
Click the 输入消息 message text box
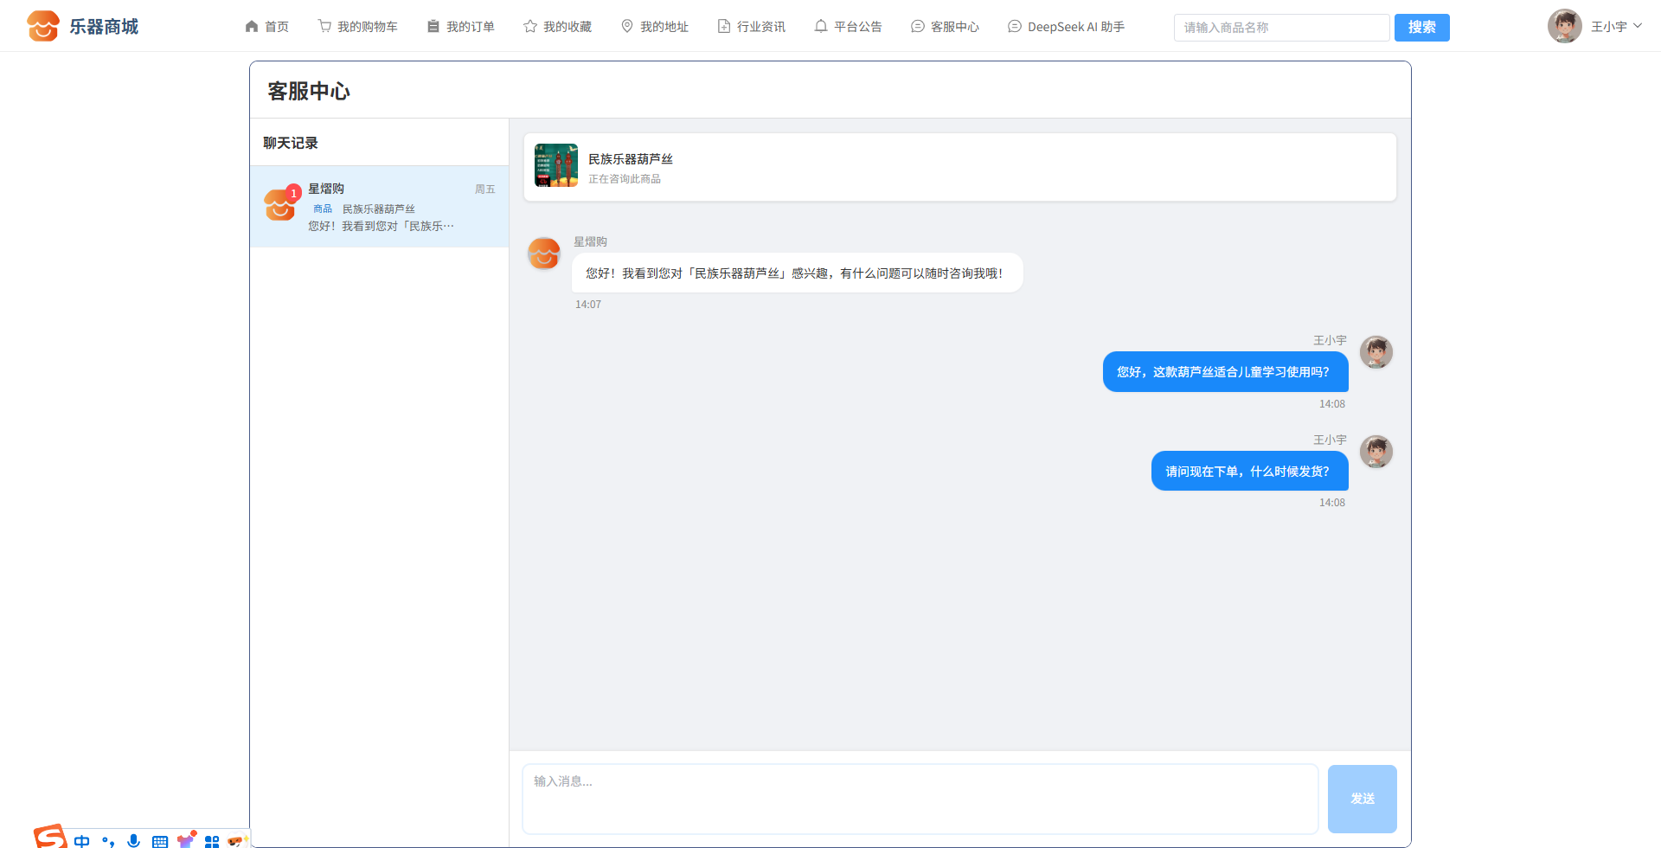pos(920,798)
